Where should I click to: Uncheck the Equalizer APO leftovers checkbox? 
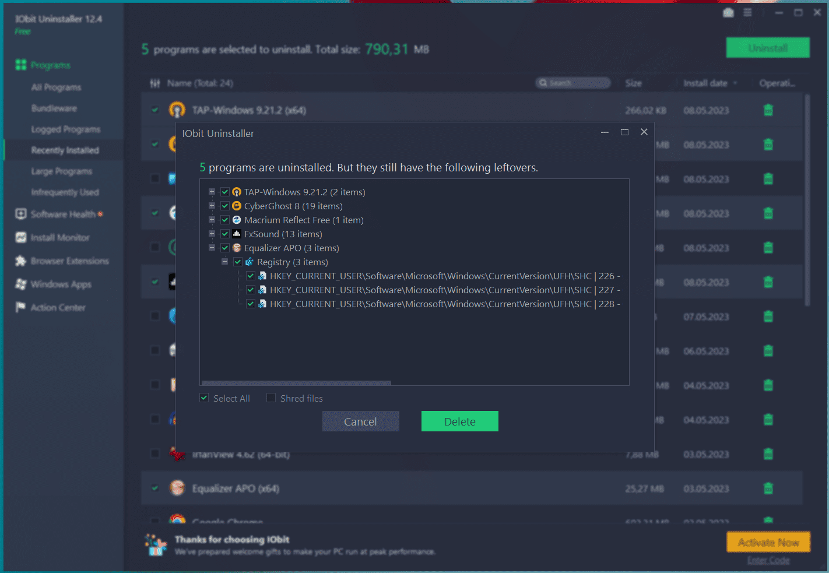[x=225, y=248]
